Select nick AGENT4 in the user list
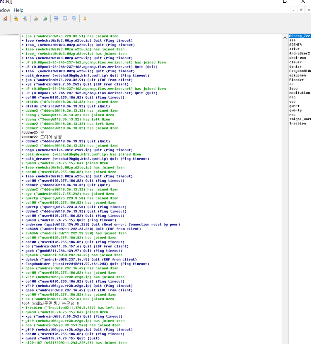311x344 pixels. [x=296, y=45]
